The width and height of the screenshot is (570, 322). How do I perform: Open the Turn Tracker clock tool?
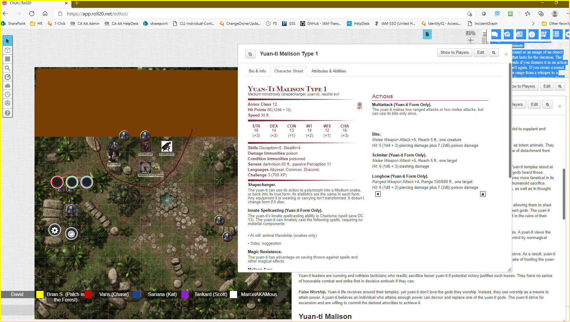click(x=8, y=95)
